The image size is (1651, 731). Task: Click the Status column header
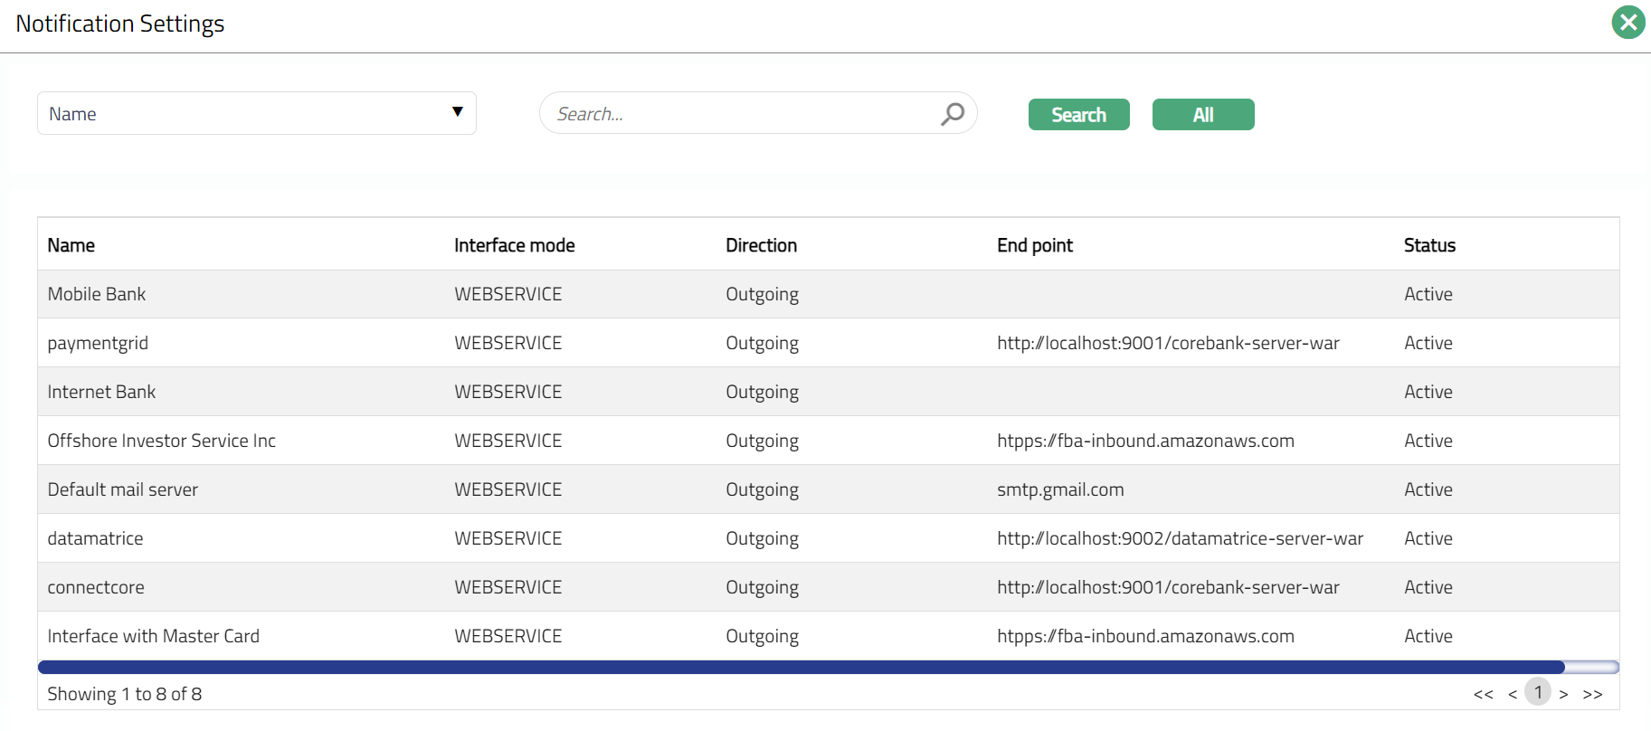tap(1429, 245)
